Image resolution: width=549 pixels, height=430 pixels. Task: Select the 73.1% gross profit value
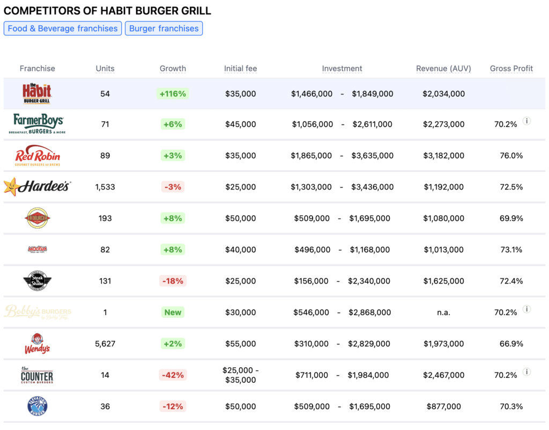pos(511,250)
